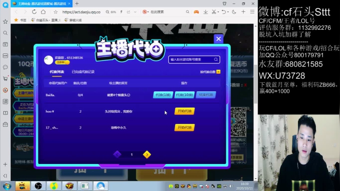This screenshot has height=191, width=340.
Task: Open the 书签 bookmarks item
Action: pos(20,20)
